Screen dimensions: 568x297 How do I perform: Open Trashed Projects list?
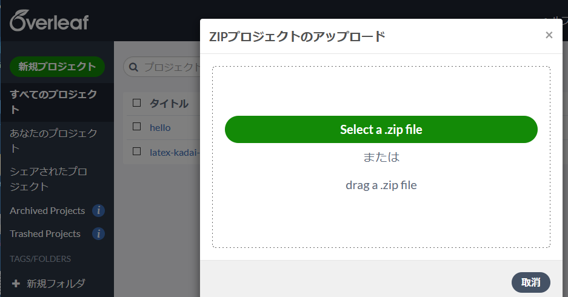(x=45, y=234)
